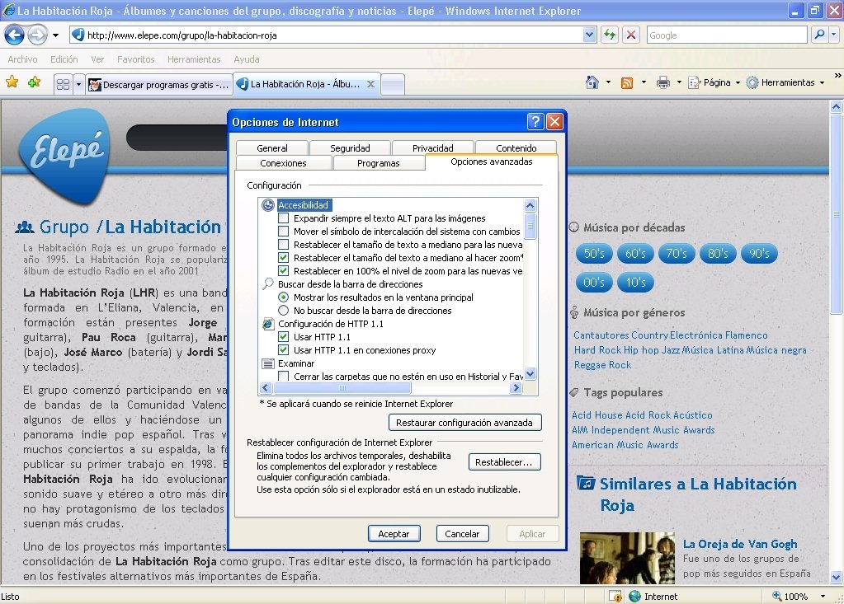This screenshot has width=844, height=604.
Task: Uncheck Usar HTTP 1.1 en conexiones proxy
Action: coord(283,350)
